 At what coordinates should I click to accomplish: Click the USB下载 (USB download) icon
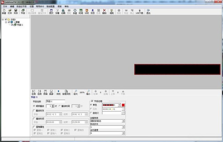coord(139,11)
